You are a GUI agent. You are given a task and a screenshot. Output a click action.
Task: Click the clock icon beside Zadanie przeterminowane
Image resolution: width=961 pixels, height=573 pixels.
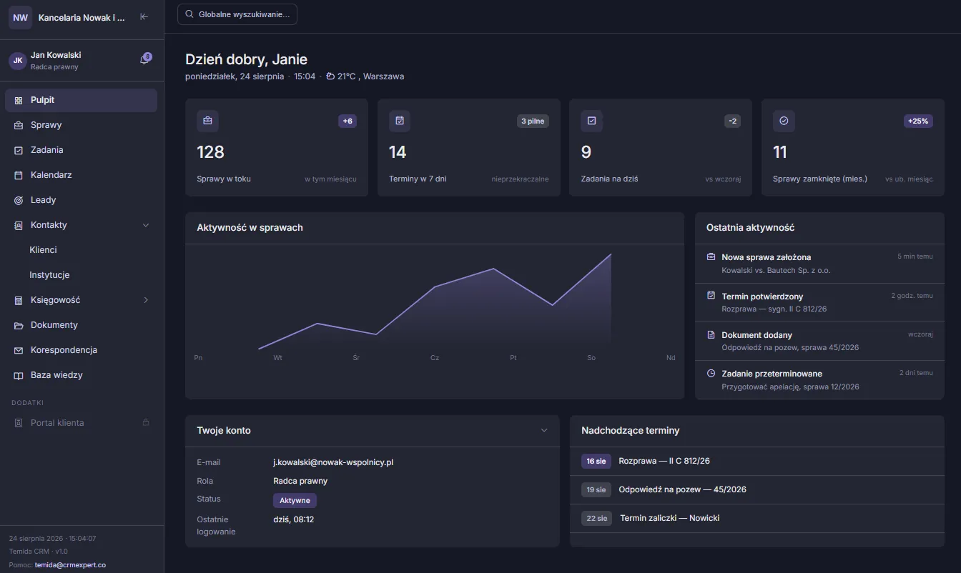pyautogui.click(x=711, y=373)
